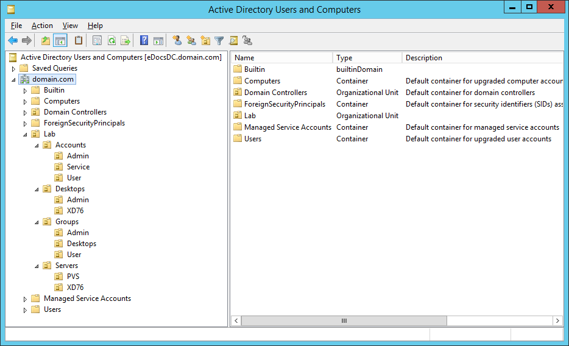Expand the Saved Queries tree node
The height and width of the screenshot is (346, 569).
(x=14, y=69)
